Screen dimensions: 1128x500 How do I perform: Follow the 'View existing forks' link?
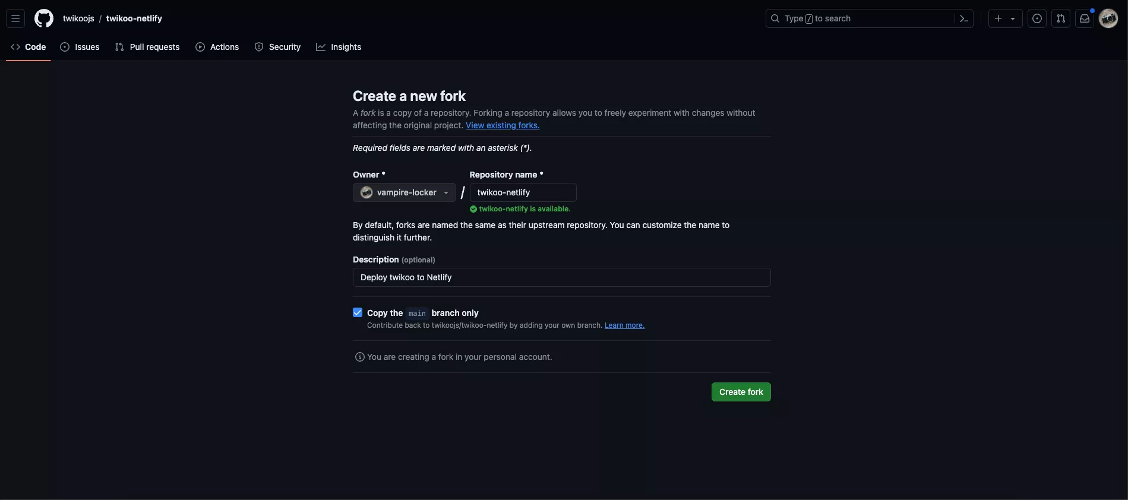click(x=503, y=125)
